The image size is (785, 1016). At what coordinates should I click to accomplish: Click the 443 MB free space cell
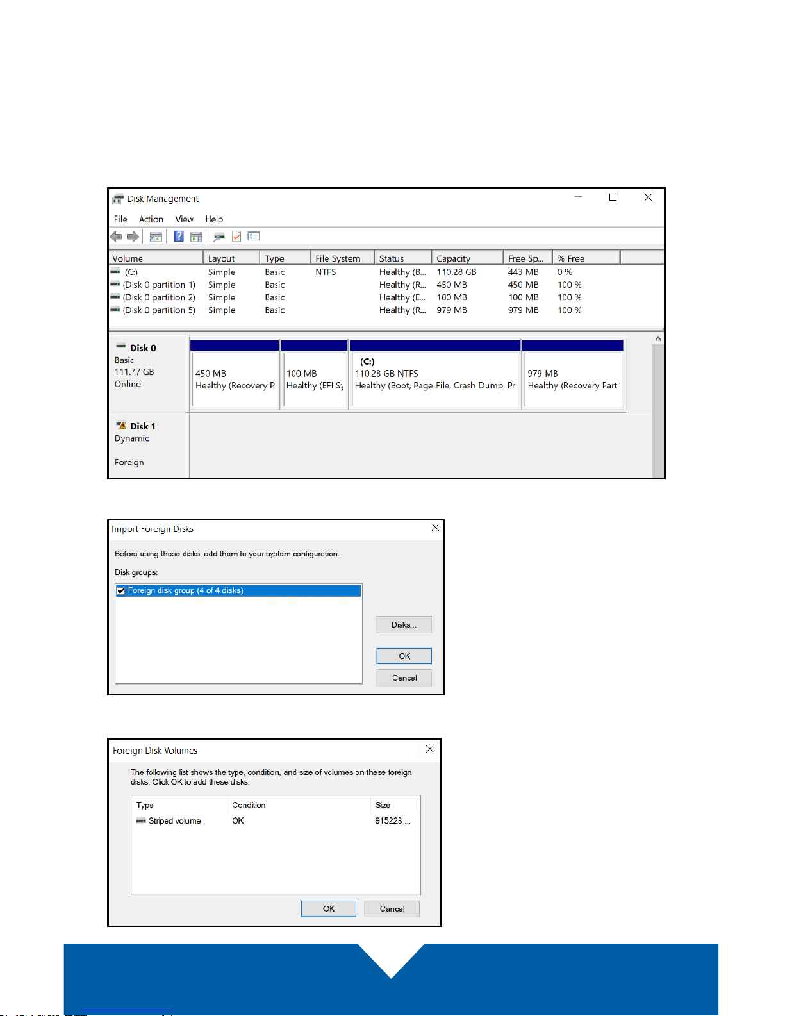point(523,272)
